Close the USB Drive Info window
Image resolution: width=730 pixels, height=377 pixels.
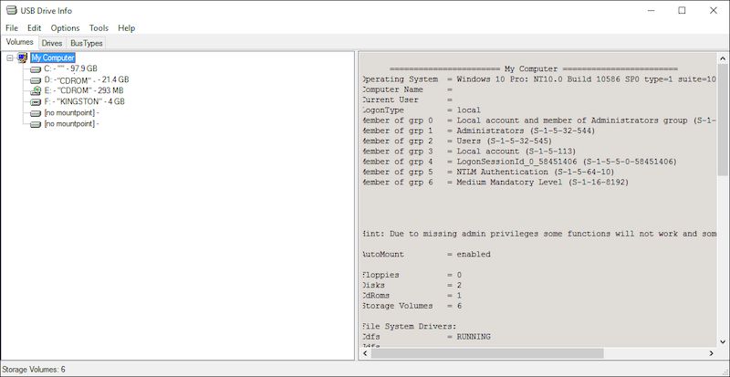coord(714,10)
